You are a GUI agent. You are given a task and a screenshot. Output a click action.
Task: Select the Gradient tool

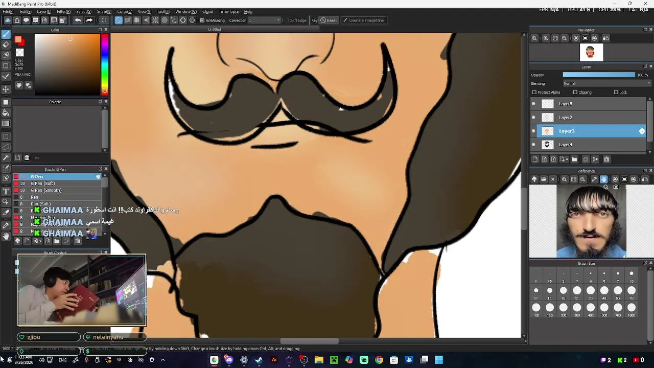(6, 123)
